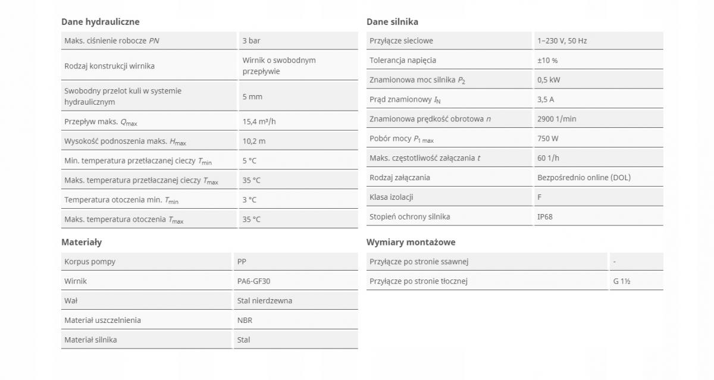Click the "Tolerancja napięcia" row label
The image size is (714, 380).
[403, 61]
